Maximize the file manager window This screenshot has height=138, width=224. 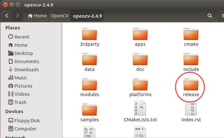coord(18,5)
